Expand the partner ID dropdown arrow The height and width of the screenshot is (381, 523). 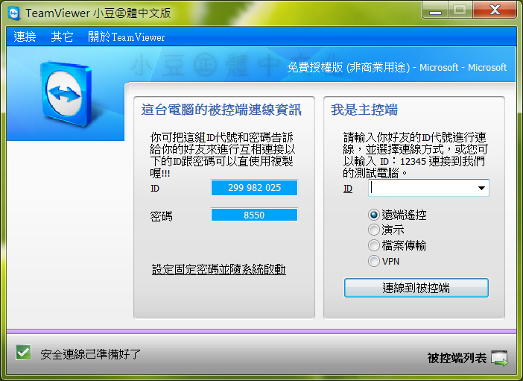[481, 189]
